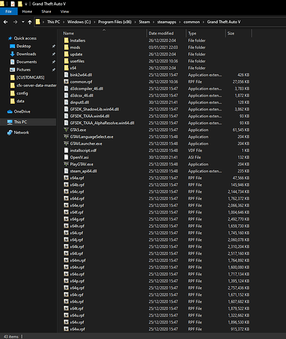
Task: Open Pictures in Quick access
Action: [x=23, y=70]
